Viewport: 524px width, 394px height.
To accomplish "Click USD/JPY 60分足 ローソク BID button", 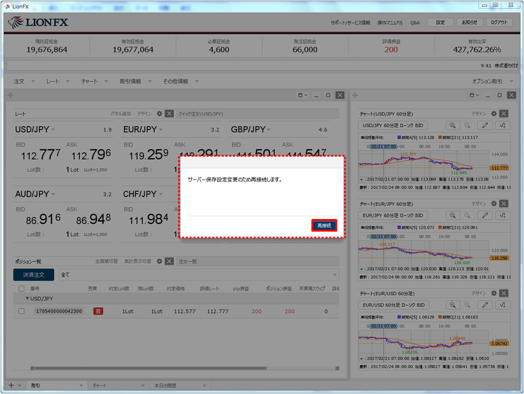I will (393, 125).
